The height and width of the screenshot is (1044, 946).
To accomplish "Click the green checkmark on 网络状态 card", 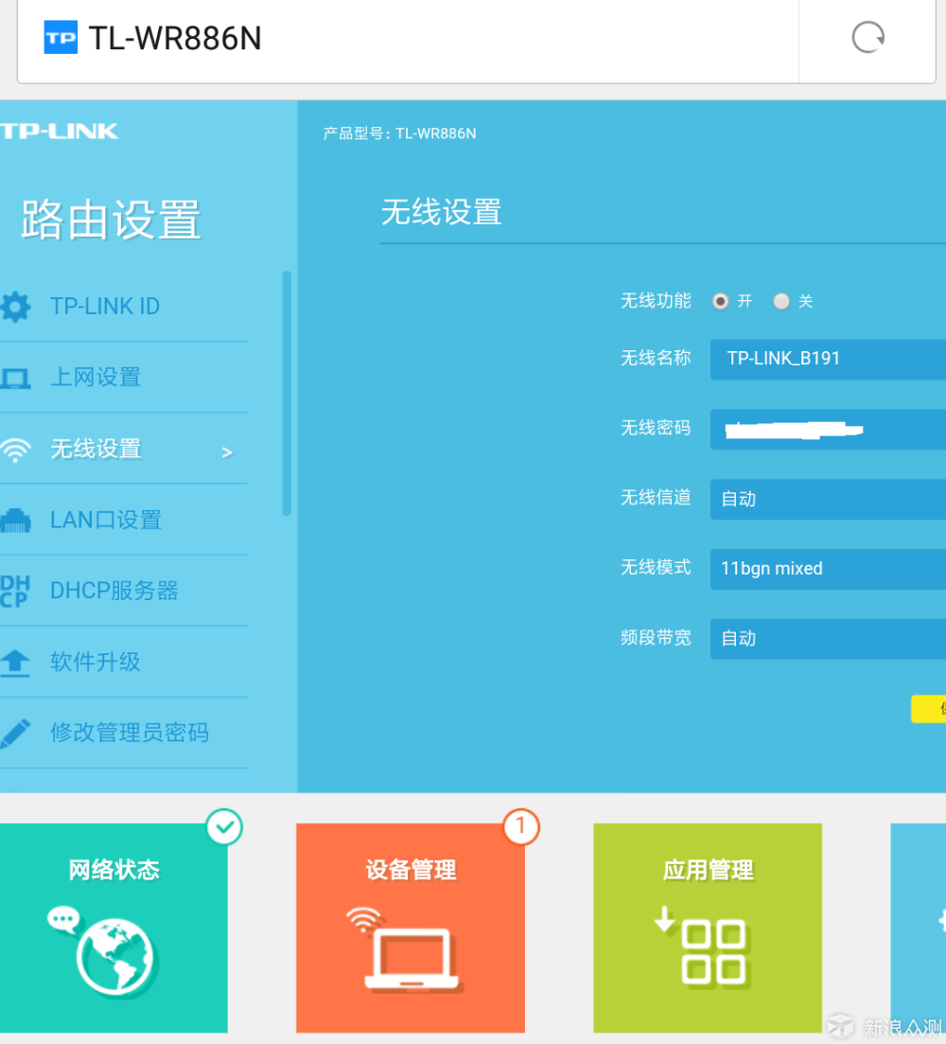I will pyautogui.click(x=224, y=826).
